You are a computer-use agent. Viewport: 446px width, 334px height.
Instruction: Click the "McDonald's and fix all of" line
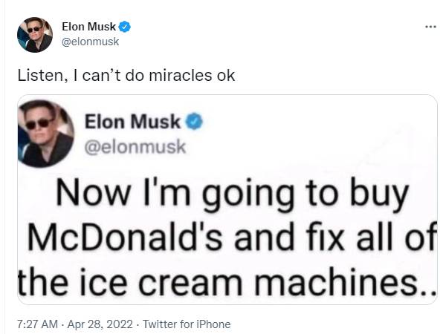pos(232,237)
